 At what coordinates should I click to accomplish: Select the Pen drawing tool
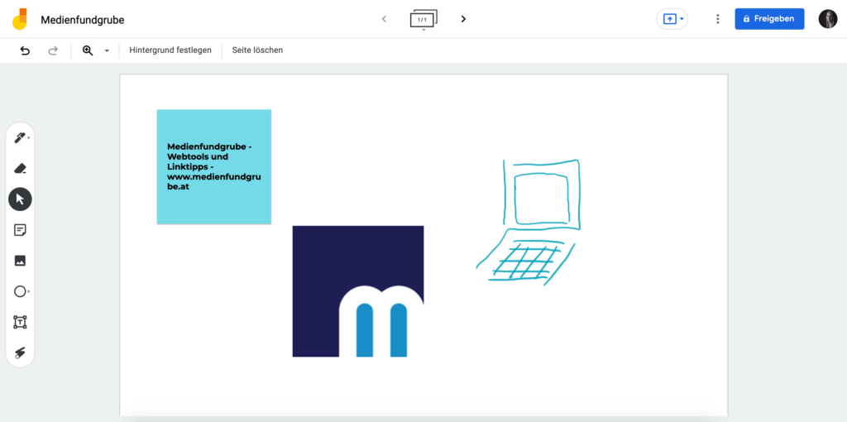click(20, 138)
